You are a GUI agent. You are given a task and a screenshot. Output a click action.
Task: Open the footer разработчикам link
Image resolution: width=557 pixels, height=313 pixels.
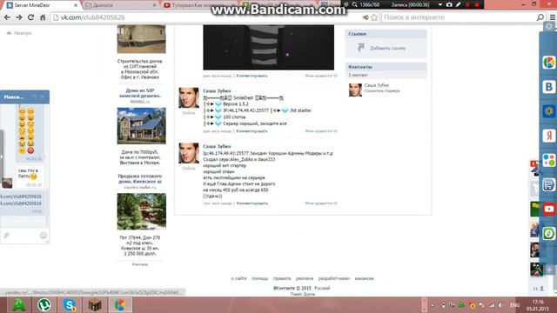(334, 278)
